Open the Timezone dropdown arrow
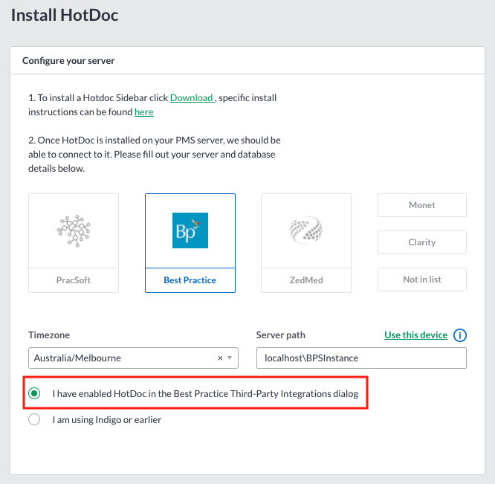 pos(230,358)
